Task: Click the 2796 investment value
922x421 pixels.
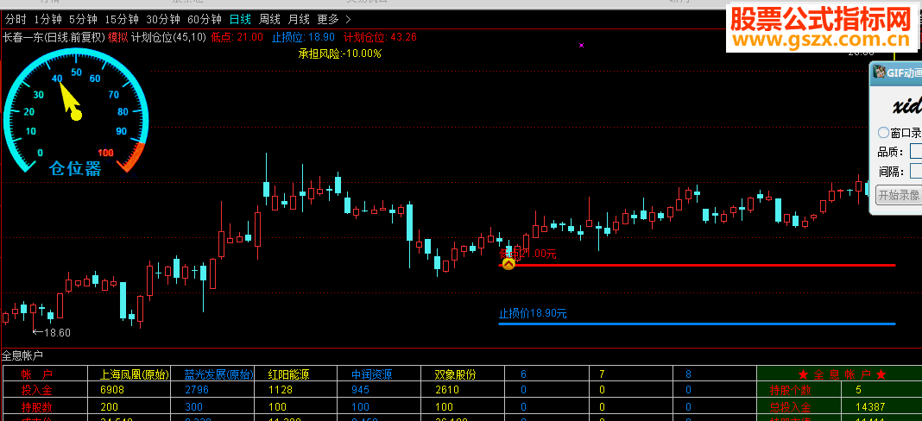Action: click(196, 390)
